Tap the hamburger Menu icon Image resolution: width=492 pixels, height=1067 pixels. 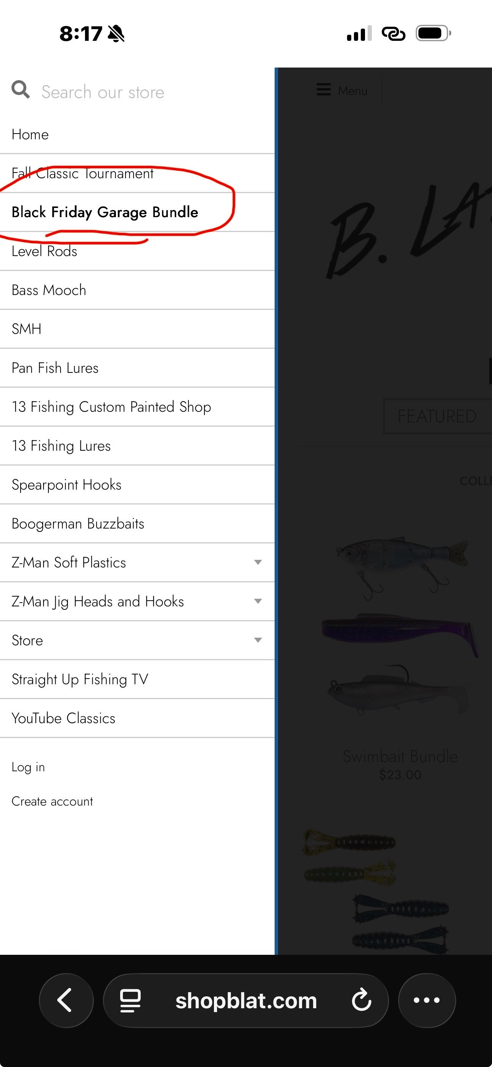coord(323,89)
